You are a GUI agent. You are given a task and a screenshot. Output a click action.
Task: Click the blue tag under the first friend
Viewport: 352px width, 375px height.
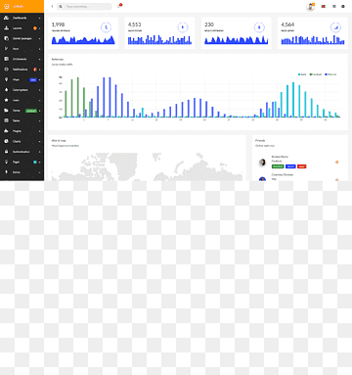[290, 166]
